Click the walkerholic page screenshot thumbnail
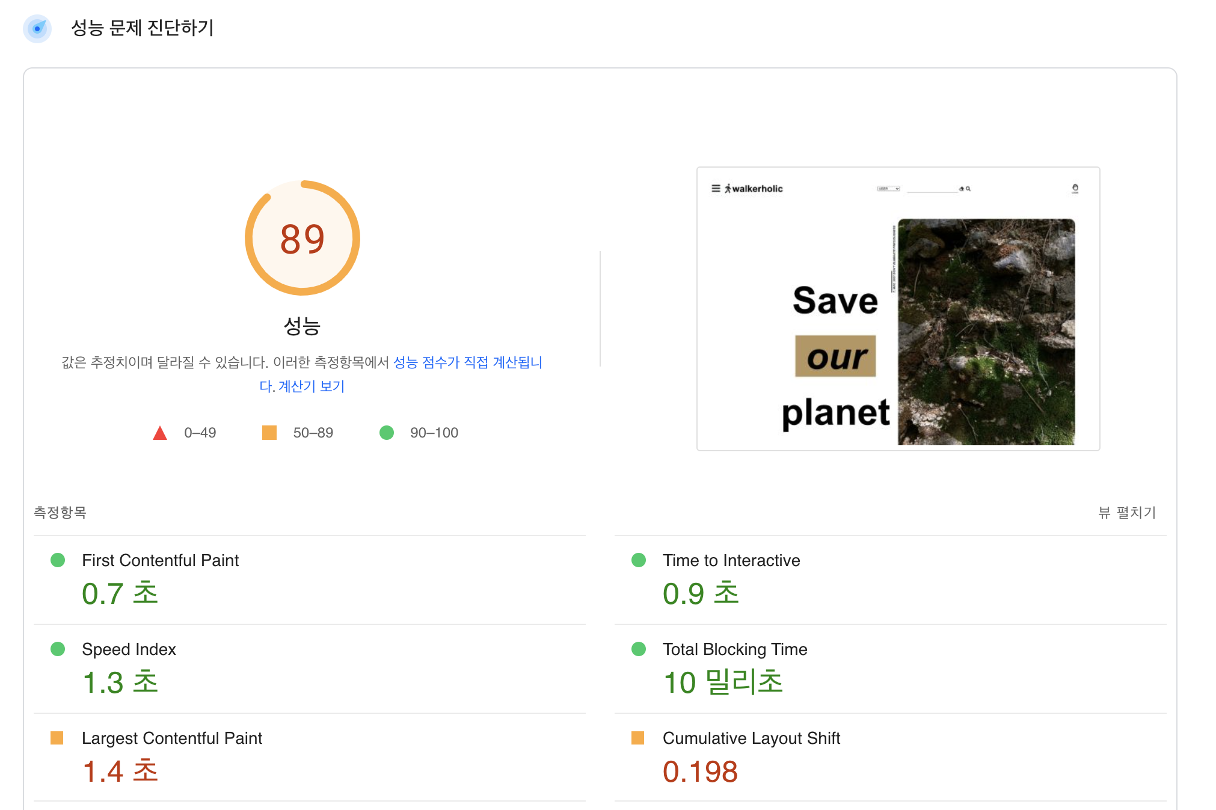Screen dimensions: 1216x810 pos(898,309)
